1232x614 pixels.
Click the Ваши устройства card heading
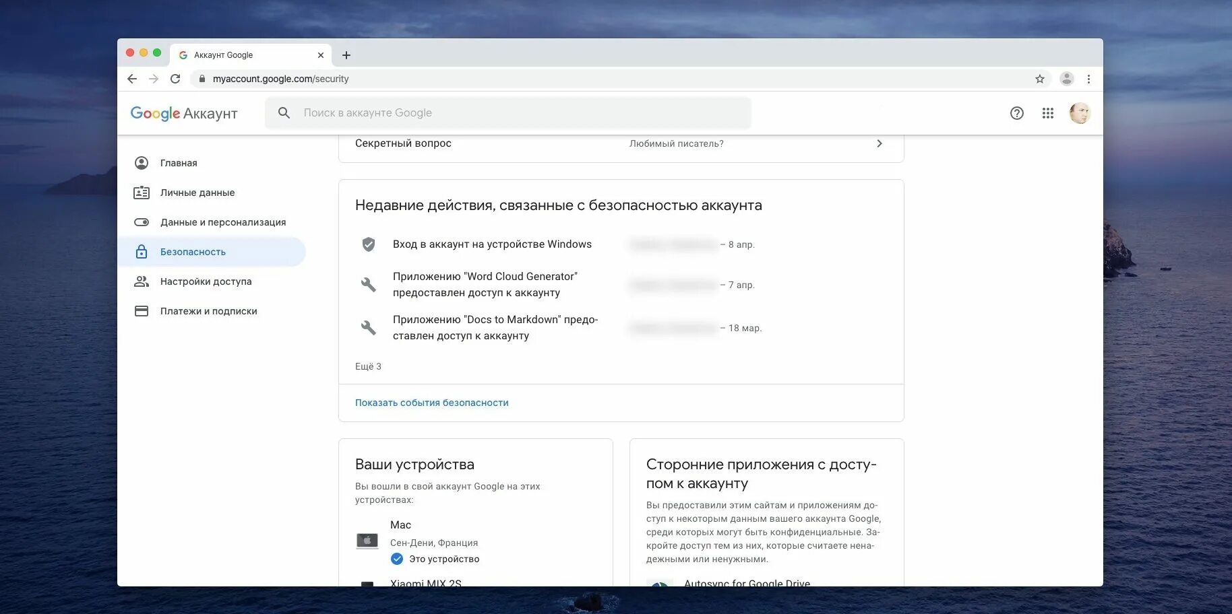pyautogui.click(x=414, y=464)
